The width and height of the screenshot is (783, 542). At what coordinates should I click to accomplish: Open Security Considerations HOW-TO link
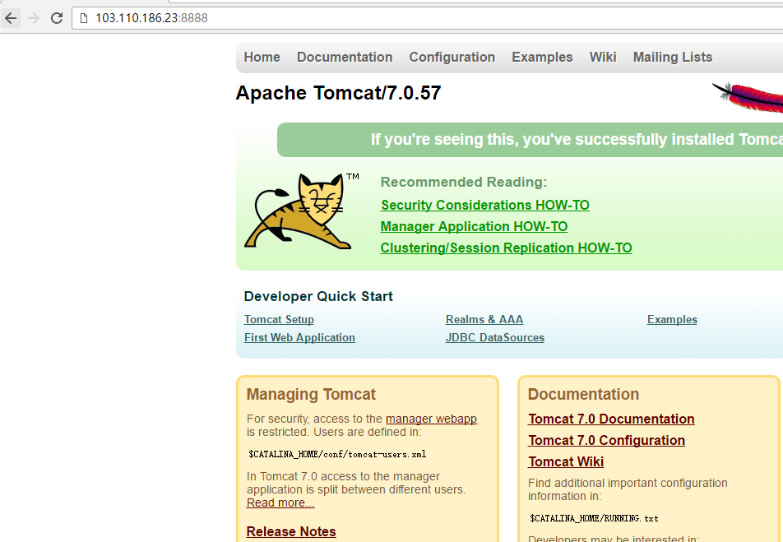[485, 206]
